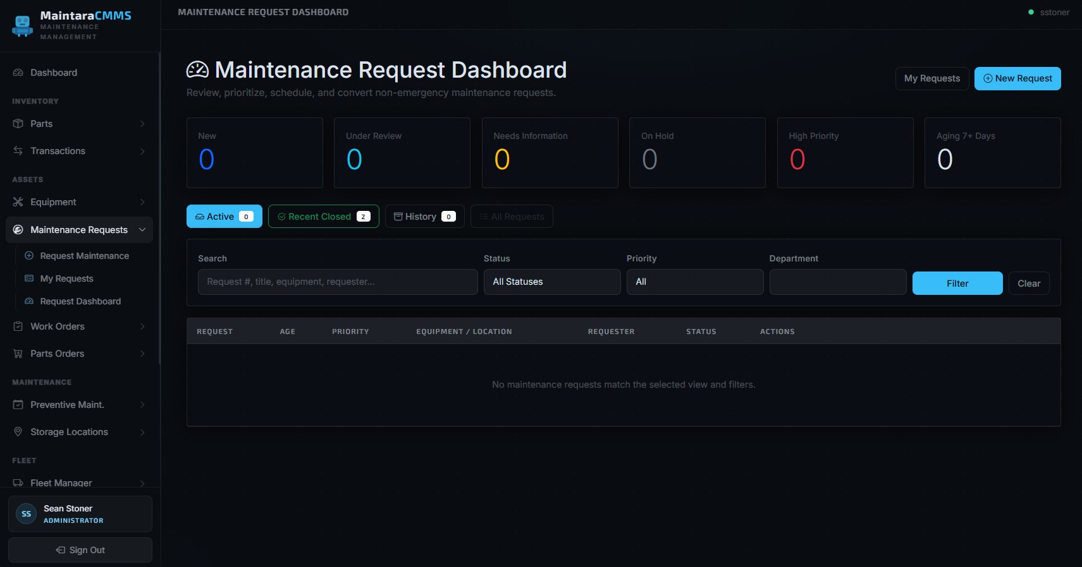Expand the Preventive Maint. chevron
This screenshot has height=567, width=1082.
coord(142,405)
